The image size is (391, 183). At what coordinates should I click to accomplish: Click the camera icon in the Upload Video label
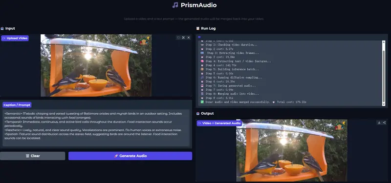point(4,38)
